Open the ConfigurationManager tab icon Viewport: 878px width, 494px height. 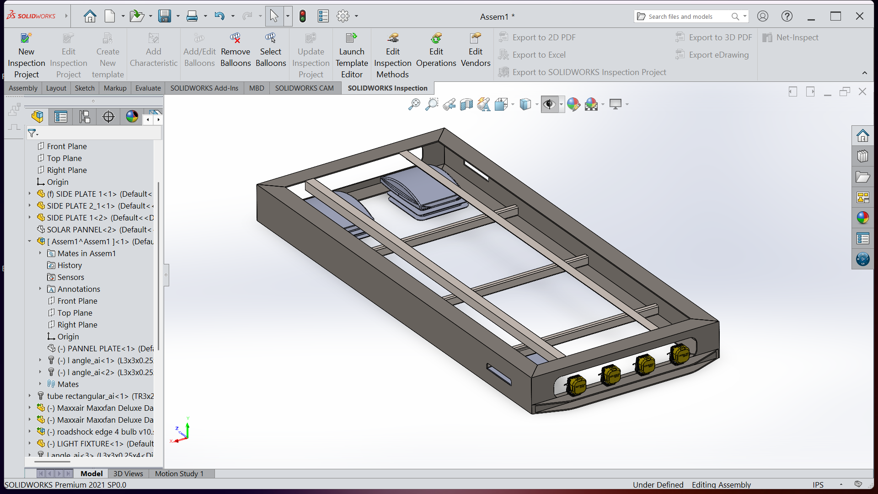click(x=85, y=117)
